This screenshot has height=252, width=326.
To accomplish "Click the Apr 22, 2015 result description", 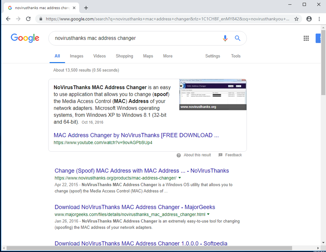I will (143, 188).
